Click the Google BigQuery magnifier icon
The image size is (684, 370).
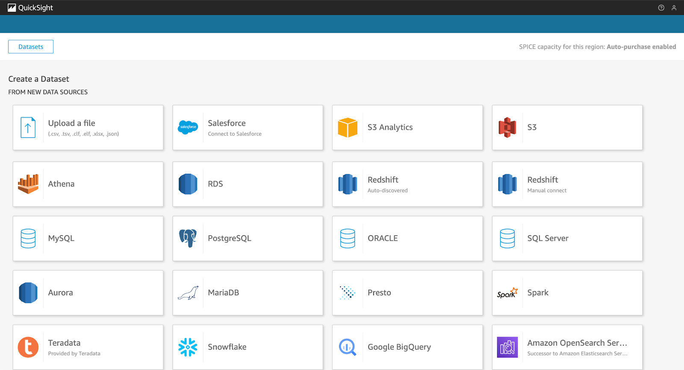point(348,347)
